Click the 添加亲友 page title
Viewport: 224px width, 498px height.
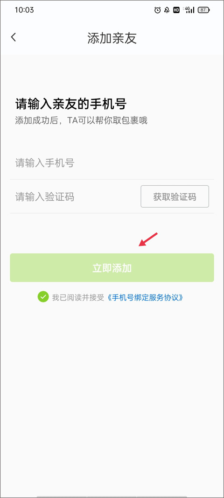[112, 38]
